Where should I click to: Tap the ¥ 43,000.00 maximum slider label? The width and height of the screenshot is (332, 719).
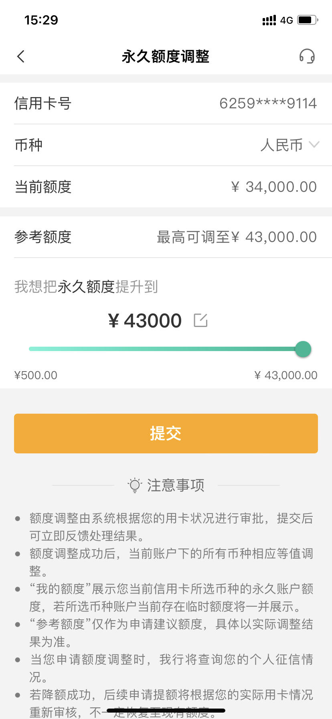[286, 375]
